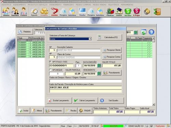Click the Alterar button in background window
Image resolution: width=171 pixels, height=128 pixels.
pos(37,111)
